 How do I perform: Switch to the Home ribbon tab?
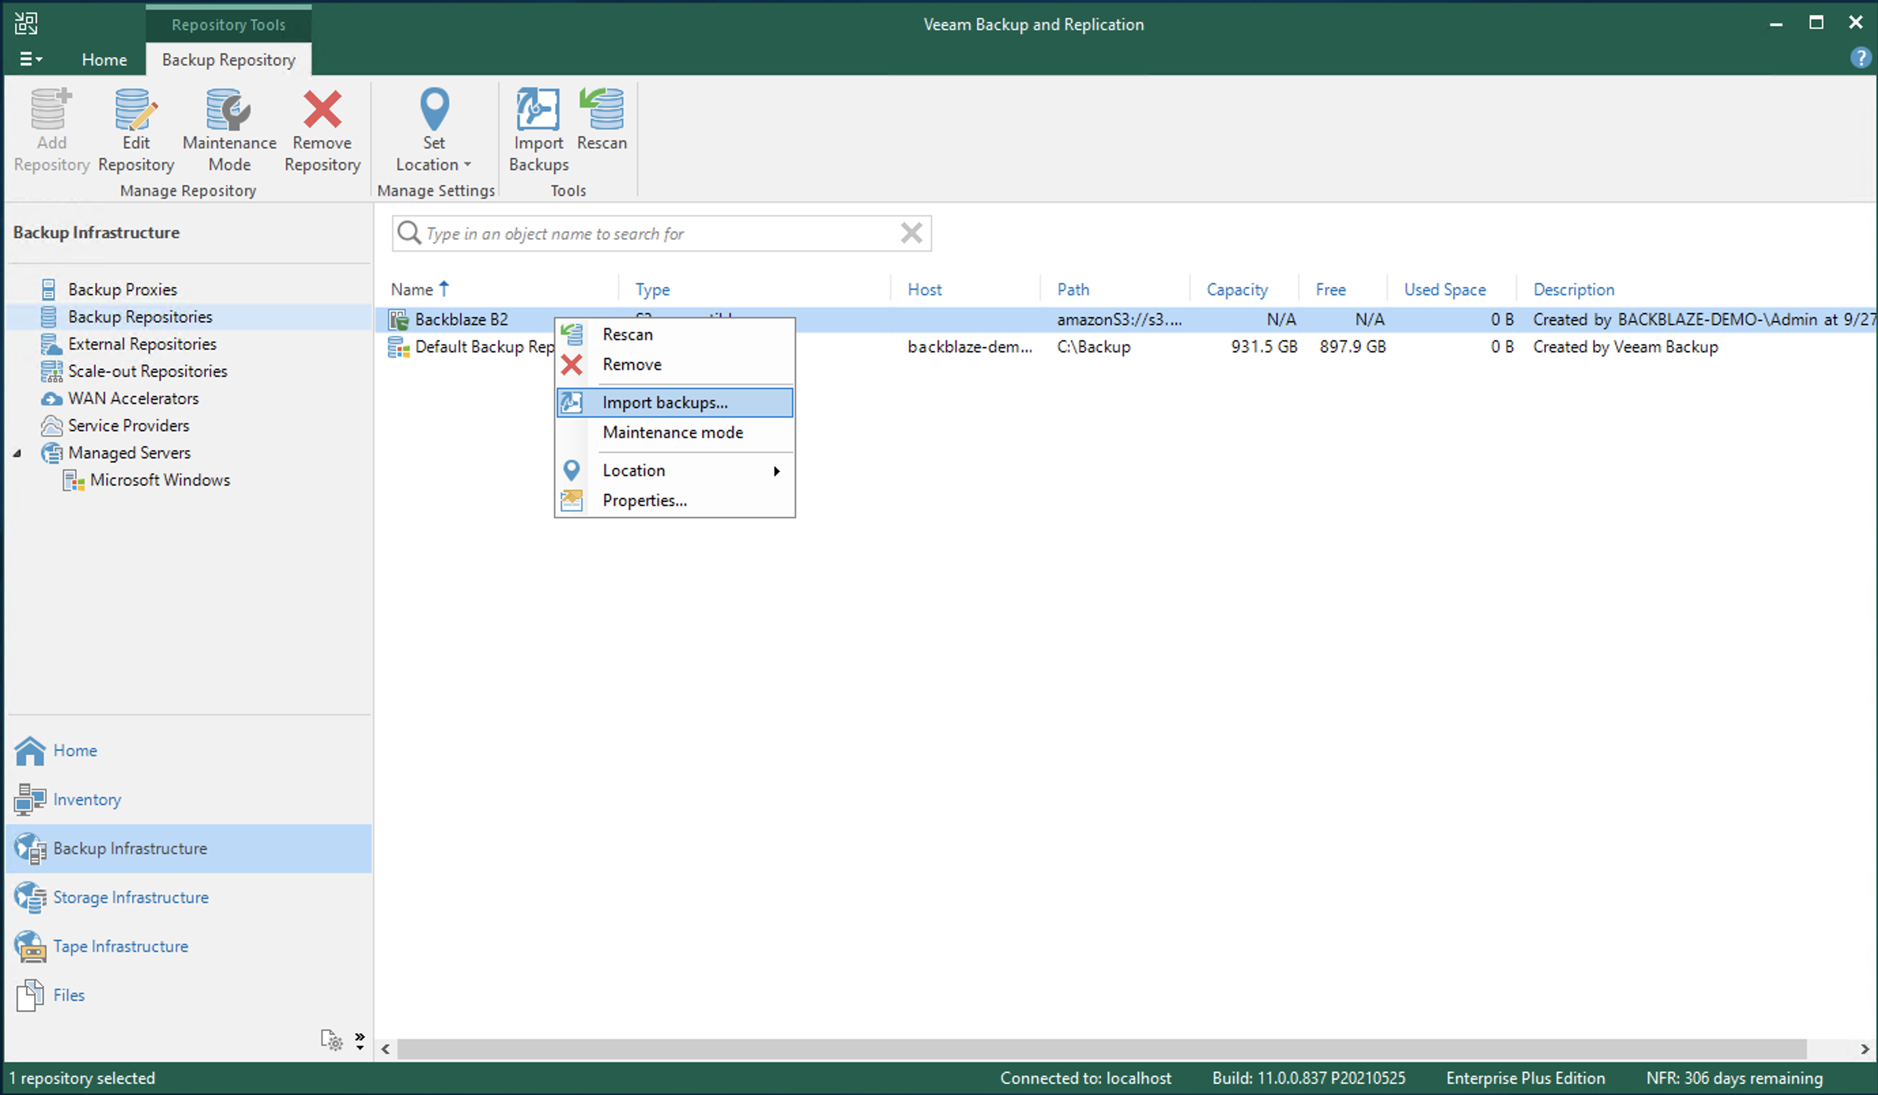(x=103, y=60)
